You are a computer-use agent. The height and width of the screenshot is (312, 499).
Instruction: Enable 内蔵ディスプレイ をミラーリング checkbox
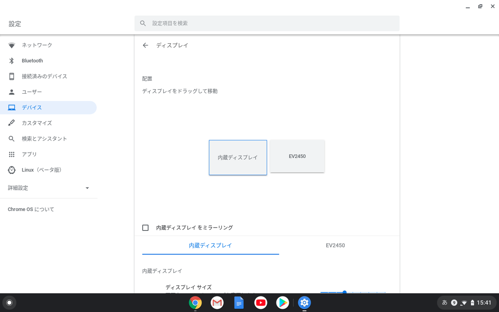tap(146, 228)
